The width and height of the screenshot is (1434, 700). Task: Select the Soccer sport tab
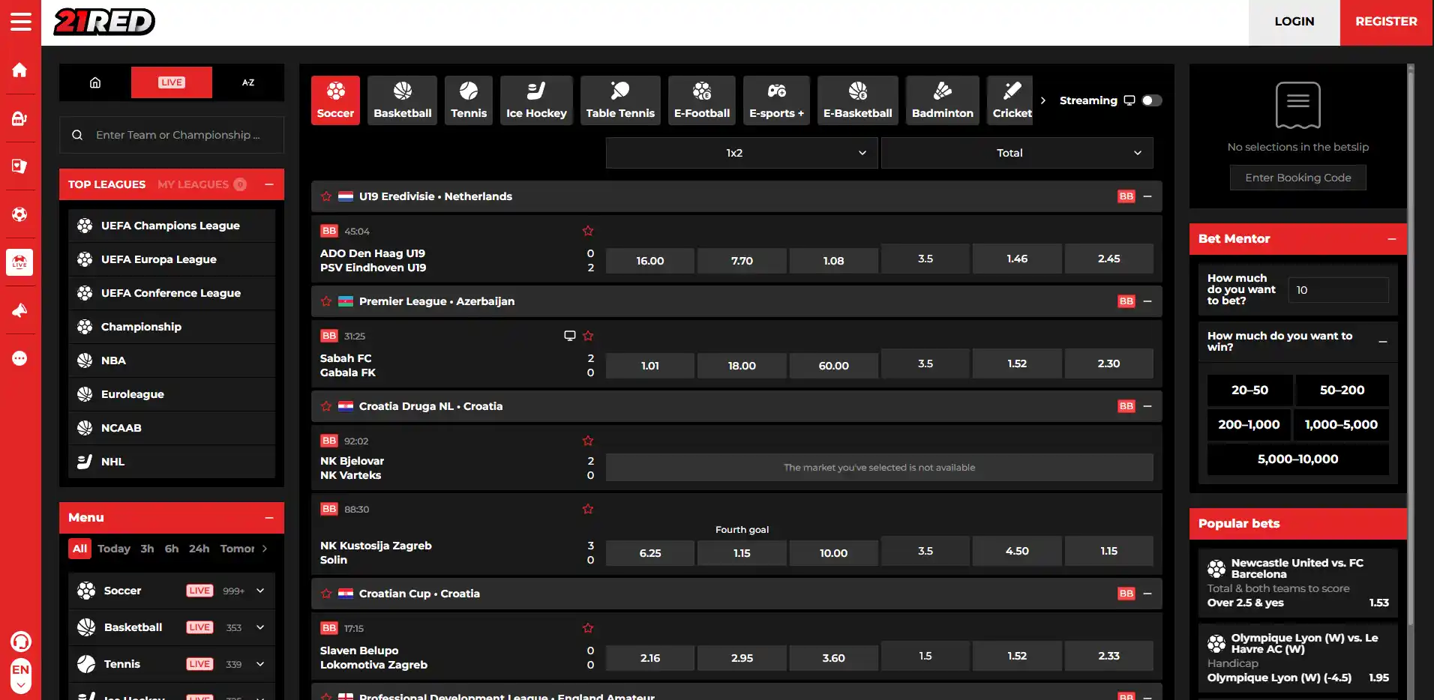[335, 100]
